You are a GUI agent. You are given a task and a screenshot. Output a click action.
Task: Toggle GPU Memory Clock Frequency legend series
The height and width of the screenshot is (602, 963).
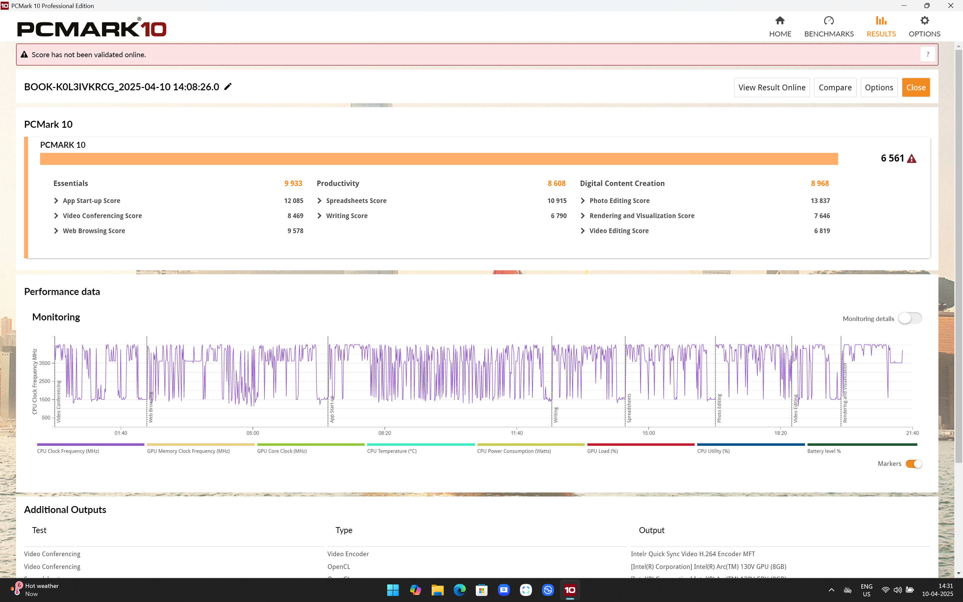click(x=201, y=448)
